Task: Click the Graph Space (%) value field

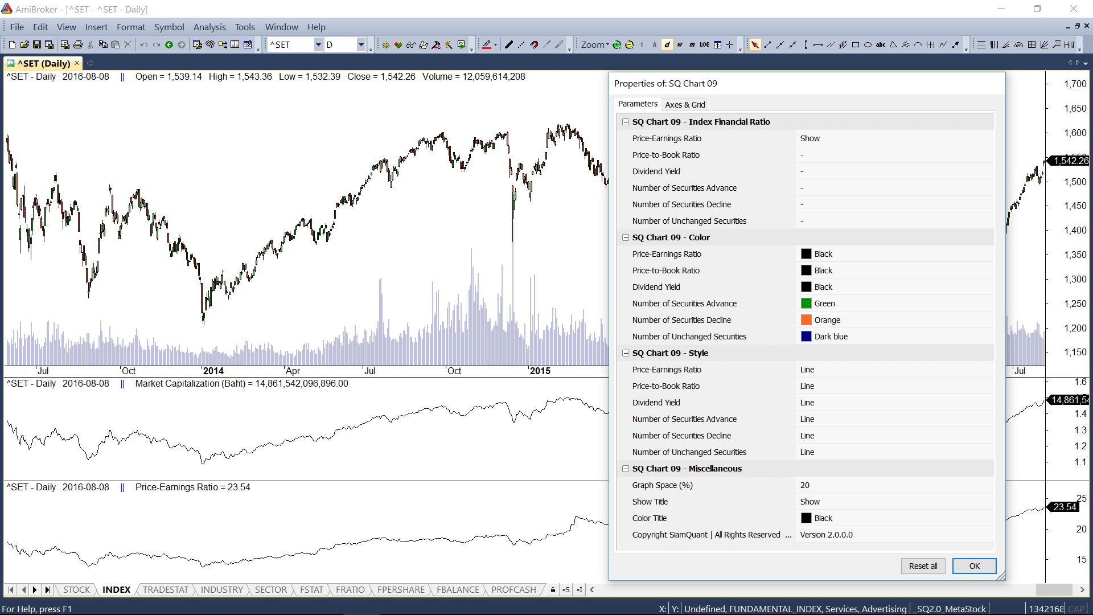Action: pyautogui.click(x=894, y=485)
